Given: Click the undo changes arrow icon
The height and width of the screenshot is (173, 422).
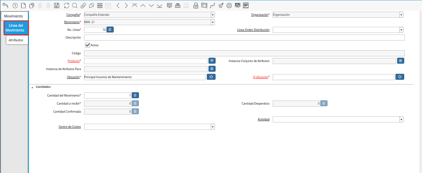Looking at the screenshot, I should pyautogui.click(x=5, y=5).
